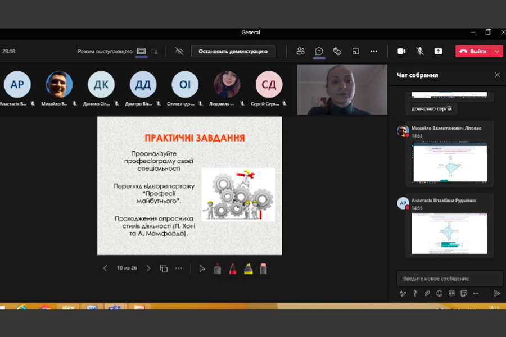Go to the next slide
Screen dimensions: 506x337
tap(148, 268)
